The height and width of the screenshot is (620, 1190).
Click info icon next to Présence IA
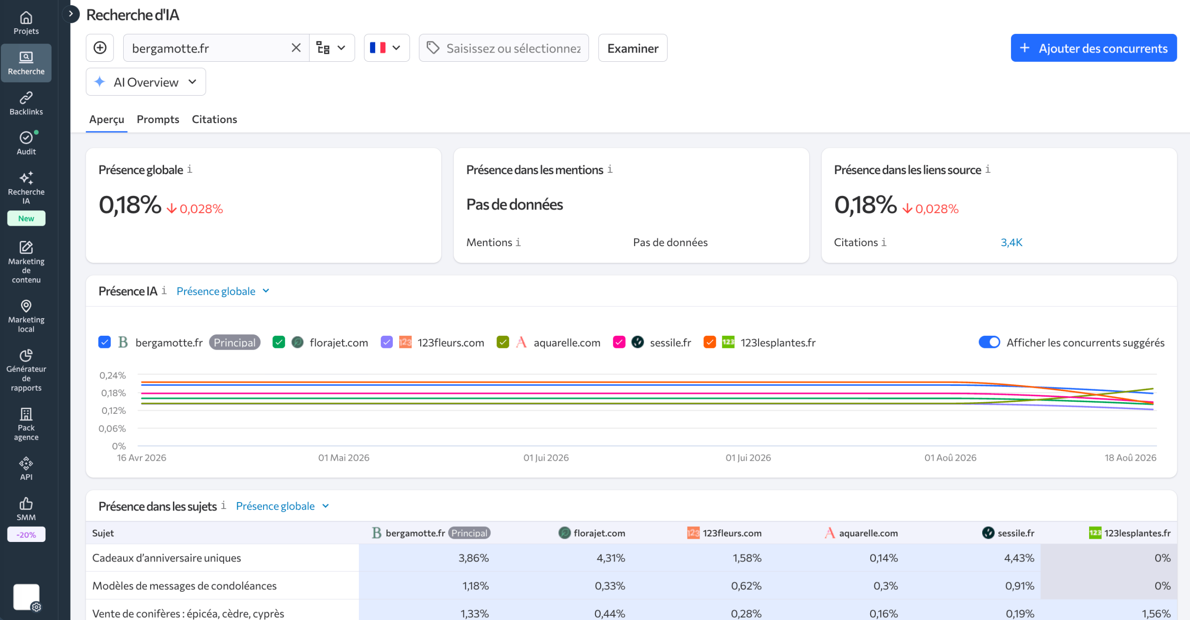[x=164, y=291]
